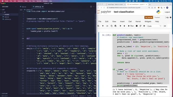Move selected cell up with arrow icon

coord(120,26)
